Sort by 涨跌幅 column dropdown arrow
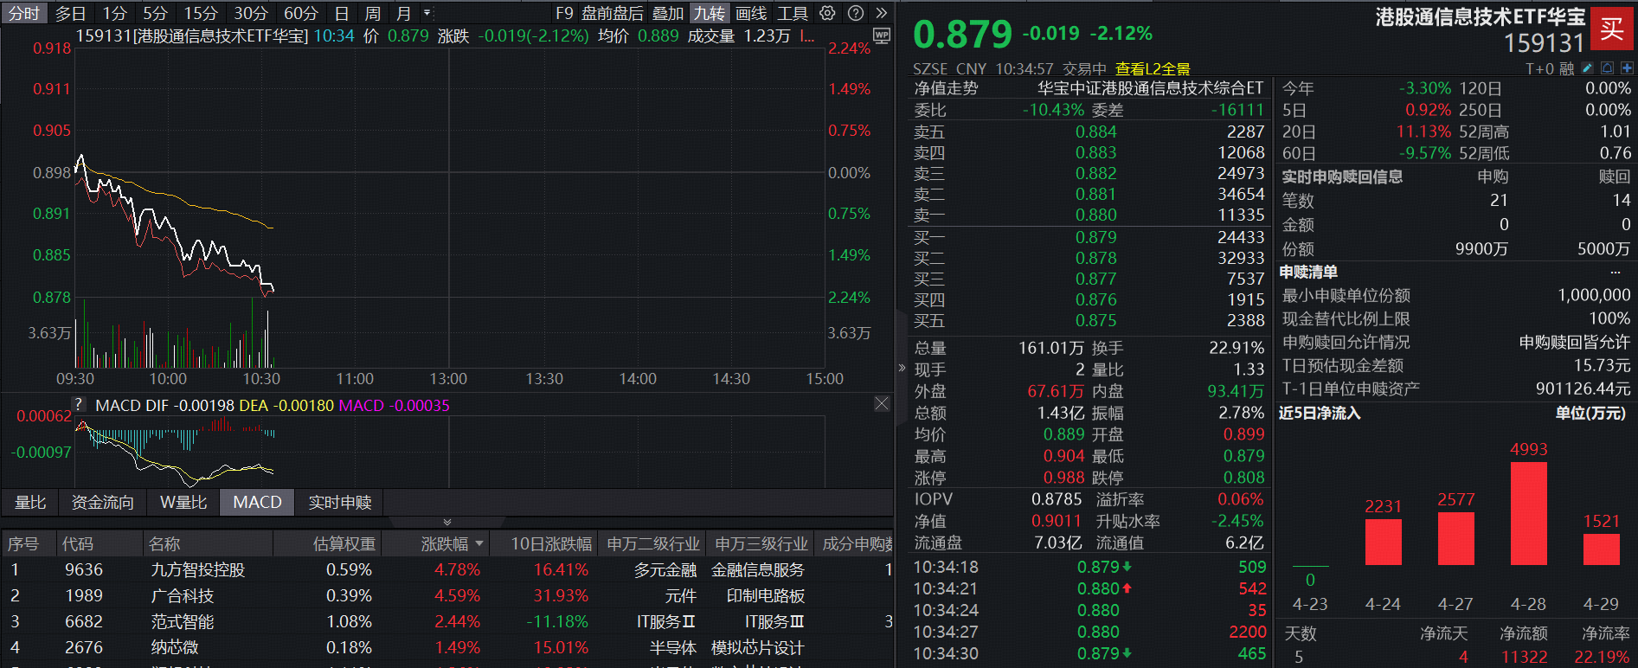 tap(479, 543)
